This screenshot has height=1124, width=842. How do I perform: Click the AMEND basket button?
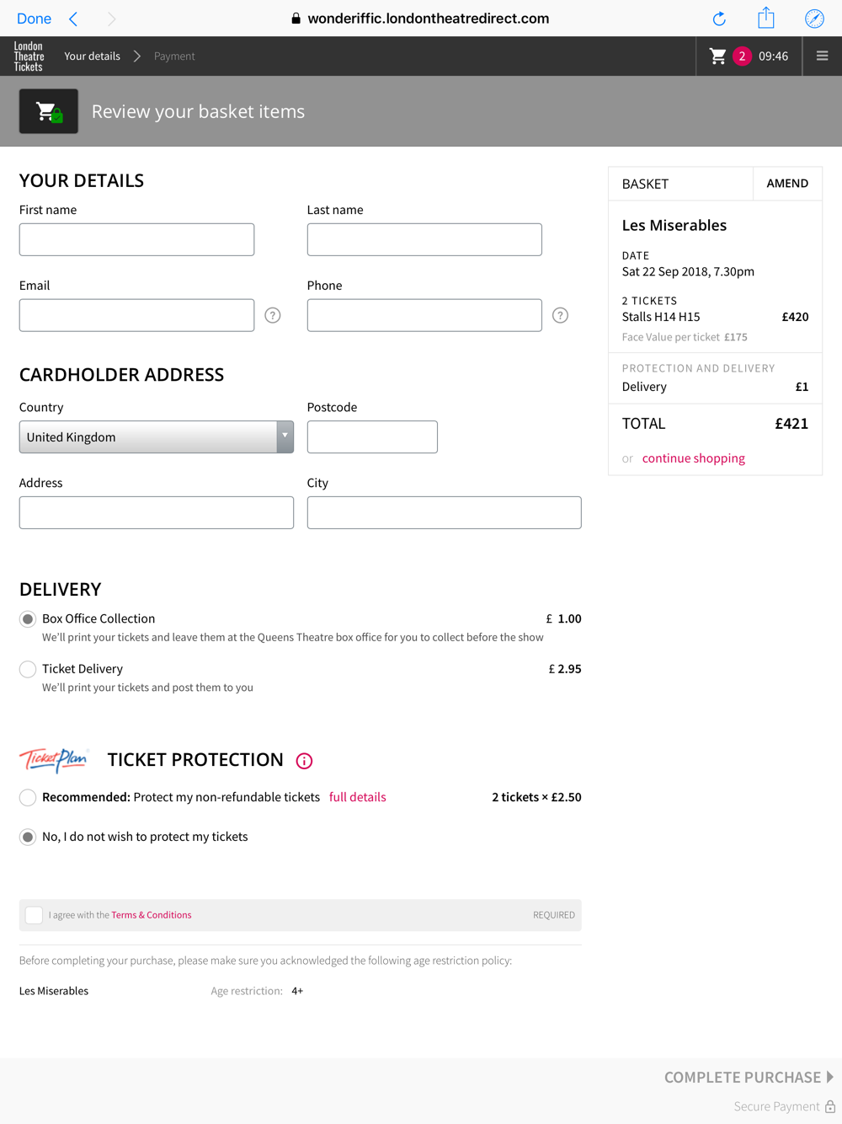[x=787, y=184]
